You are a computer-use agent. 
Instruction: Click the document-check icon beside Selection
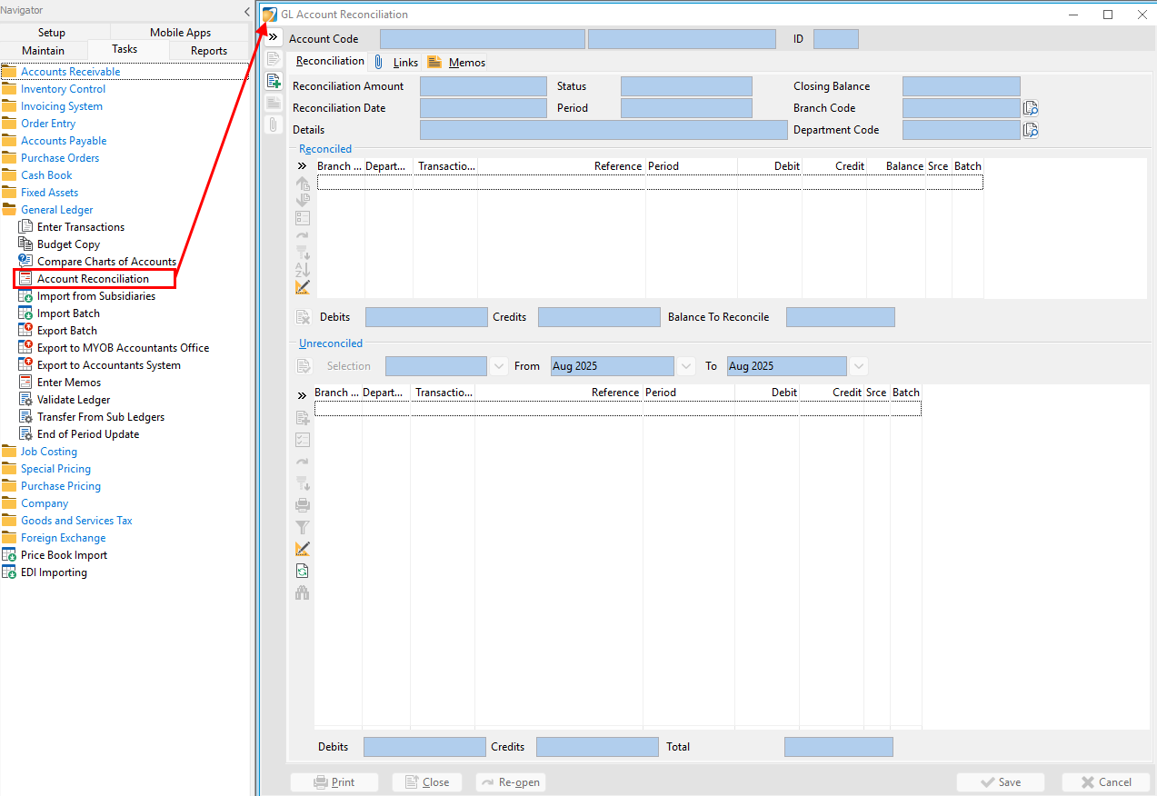point(304,366)
